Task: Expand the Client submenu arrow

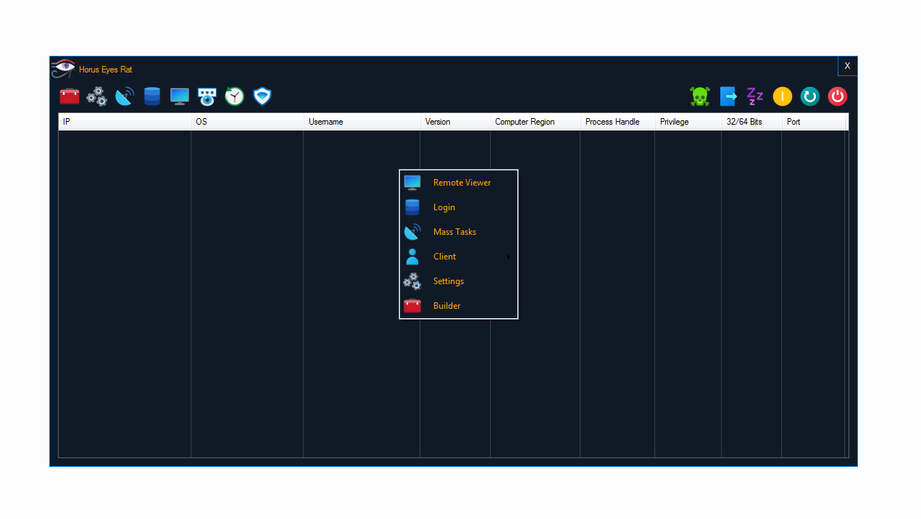Action: point(509,257)
